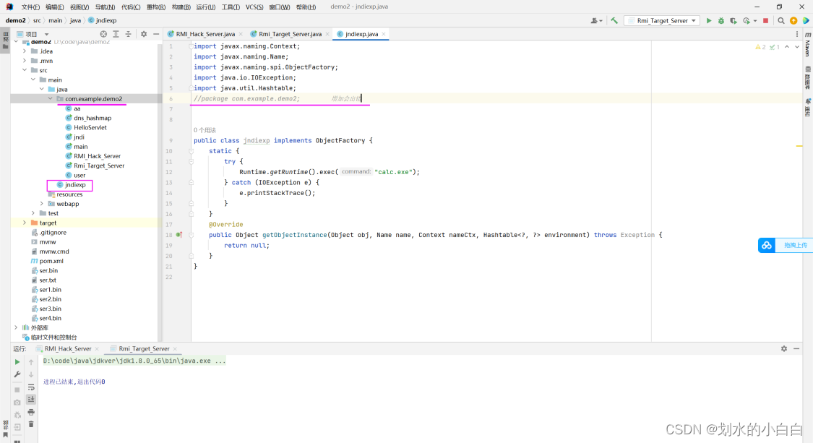This screenshot has width=813, height=443.
Task: Close the Rmi_Target_Server run tab
Action: pos(175,348)
